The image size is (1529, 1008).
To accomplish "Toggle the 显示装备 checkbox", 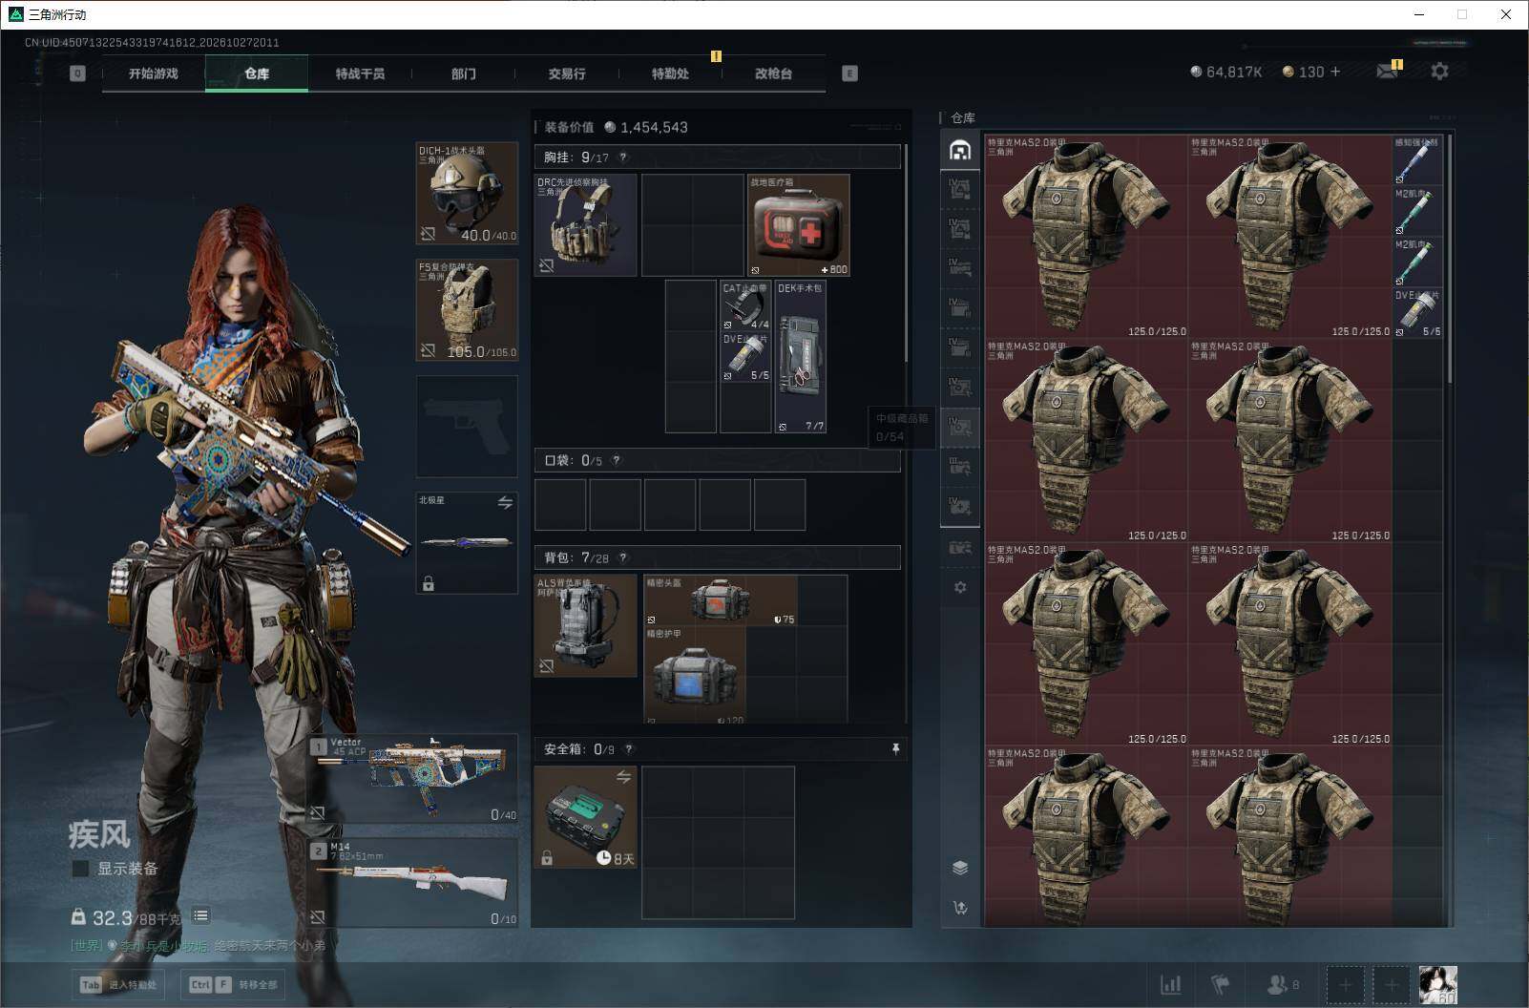I will (81, 869).
